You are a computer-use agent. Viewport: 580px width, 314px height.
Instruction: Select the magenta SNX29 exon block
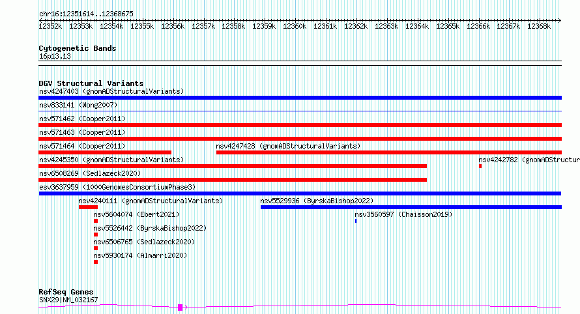click(x=180, y=307)
